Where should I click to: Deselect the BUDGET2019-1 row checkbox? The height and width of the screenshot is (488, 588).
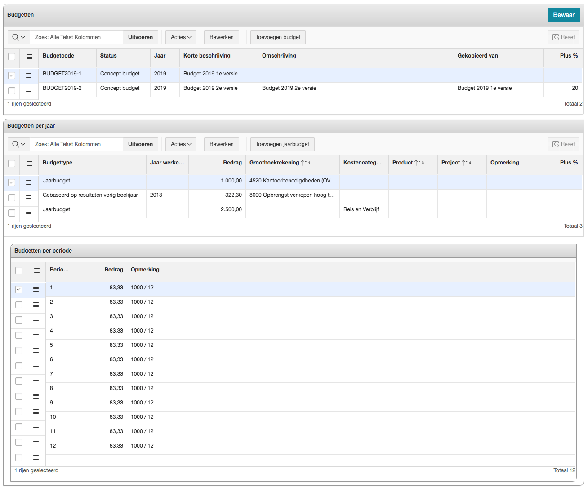(12, 75)
